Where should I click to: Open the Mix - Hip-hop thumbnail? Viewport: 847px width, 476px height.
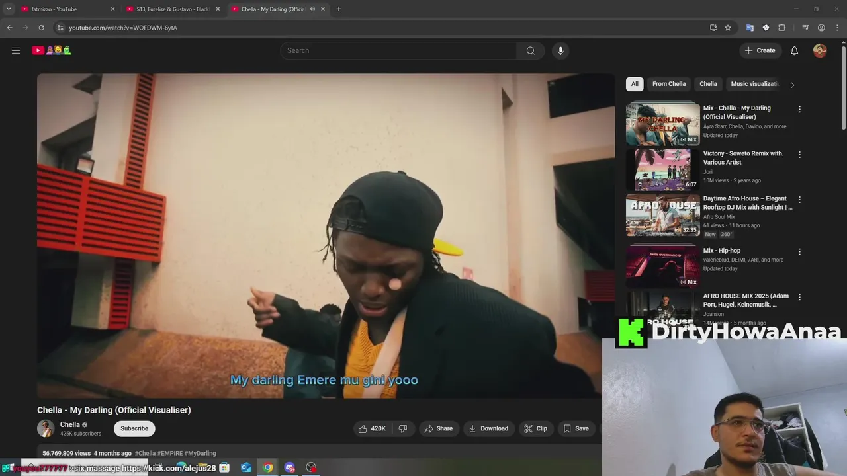tap(663, 266)
